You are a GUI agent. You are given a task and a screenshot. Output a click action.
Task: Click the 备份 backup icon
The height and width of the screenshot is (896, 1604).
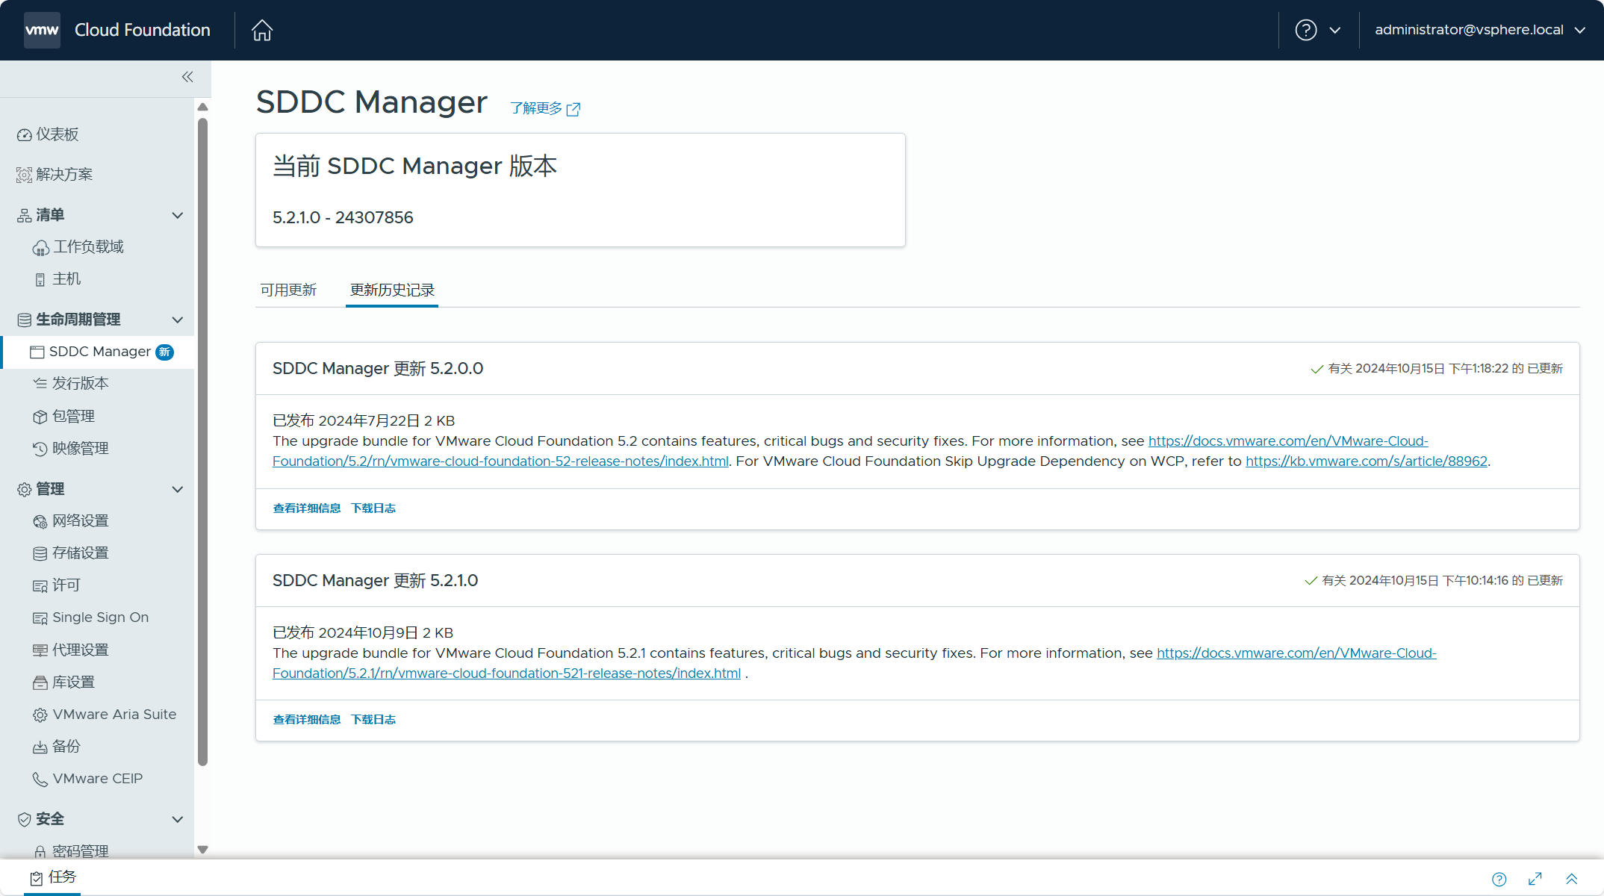pos(40,747)
